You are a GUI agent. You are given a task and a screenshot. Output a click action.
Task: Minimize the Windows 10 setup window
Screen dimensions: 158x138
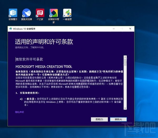pos(113,28)
